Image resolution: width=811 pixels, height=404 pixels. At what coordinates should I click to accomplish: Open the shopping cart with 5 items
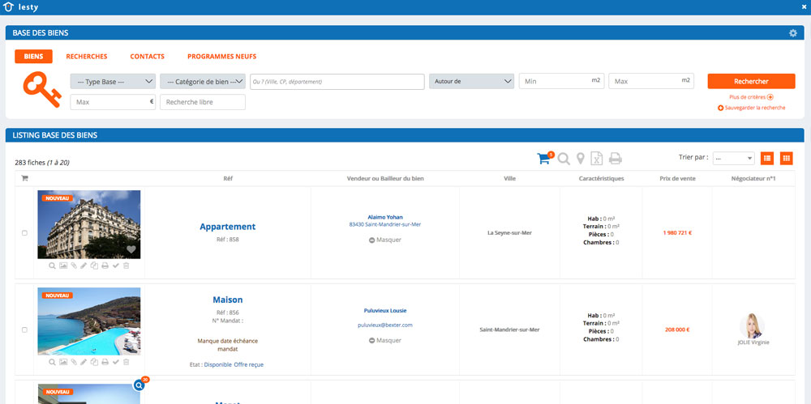(x=545, y=158)
